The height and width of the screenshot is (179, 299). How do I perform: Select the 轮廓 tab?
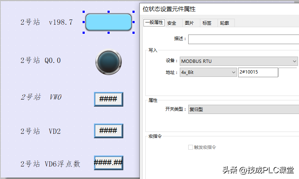tap(225, 23)
